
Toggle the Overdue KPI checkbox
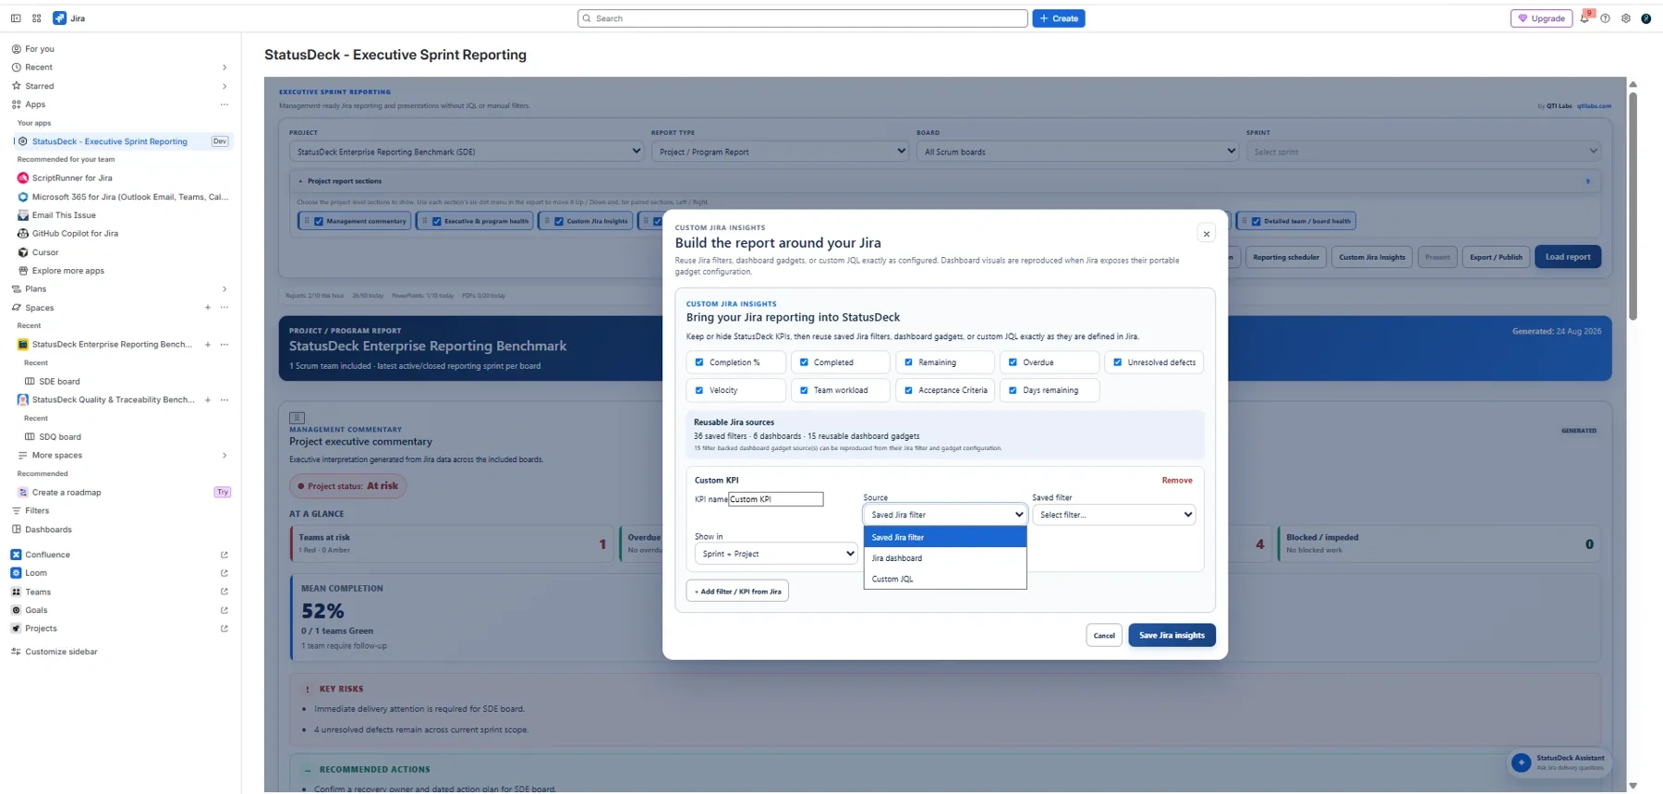pyautogui.click(x=1013, y=362)
